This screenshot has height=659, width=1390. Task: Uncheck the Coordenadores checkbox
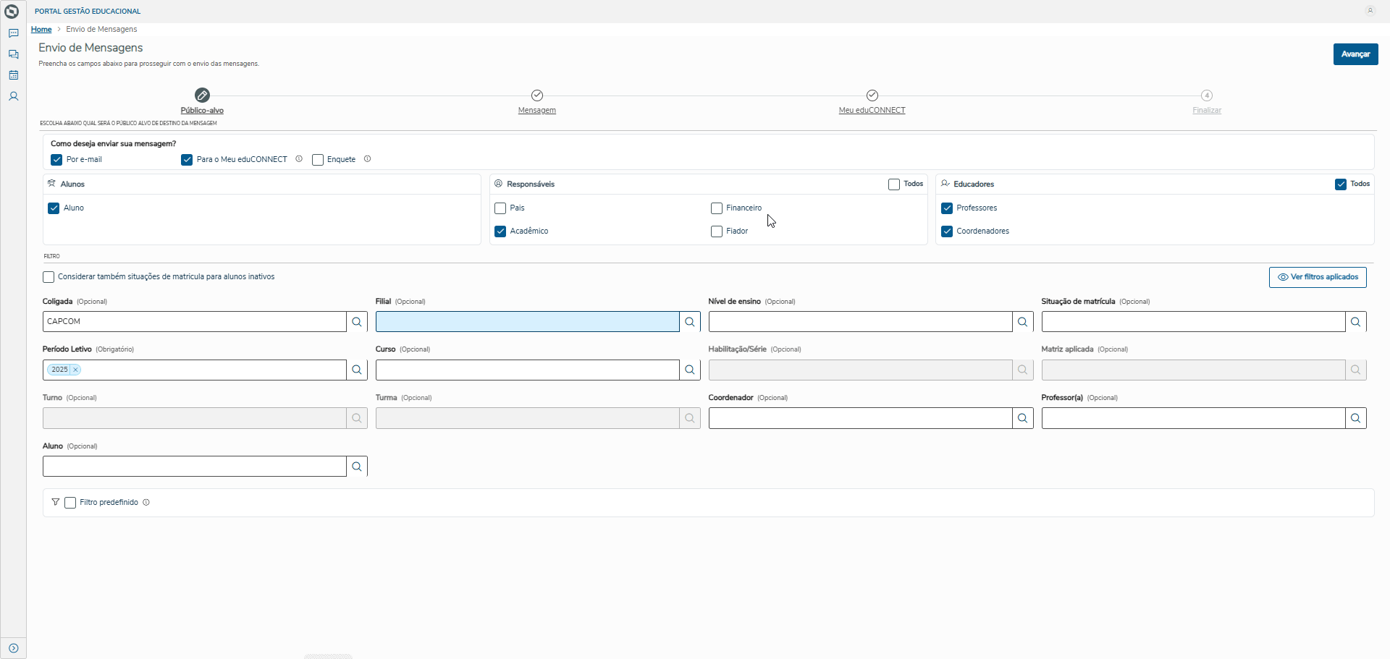[x=947, y=231]
